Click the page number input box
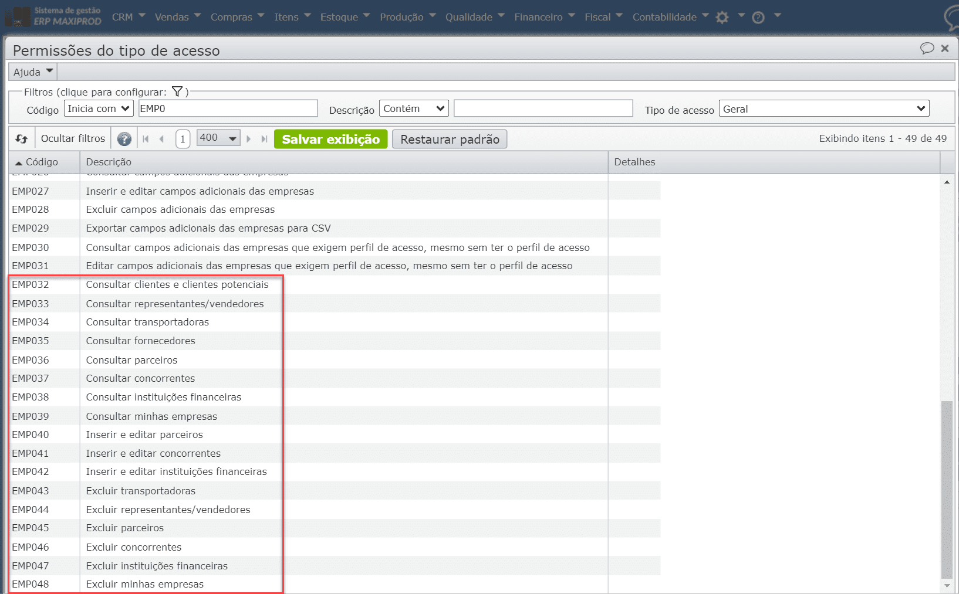The height and width of the screenshot is (594, 959). click(x=183, y=139)
